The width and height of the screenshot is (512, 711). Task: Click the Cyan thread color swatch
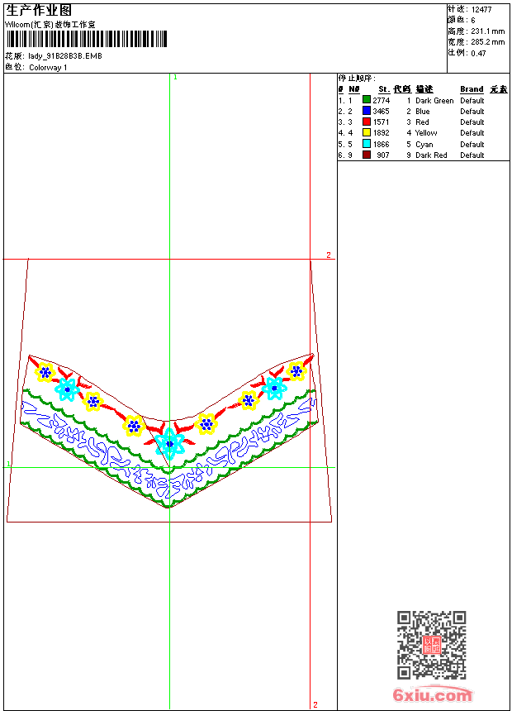[x=367, y=144]
